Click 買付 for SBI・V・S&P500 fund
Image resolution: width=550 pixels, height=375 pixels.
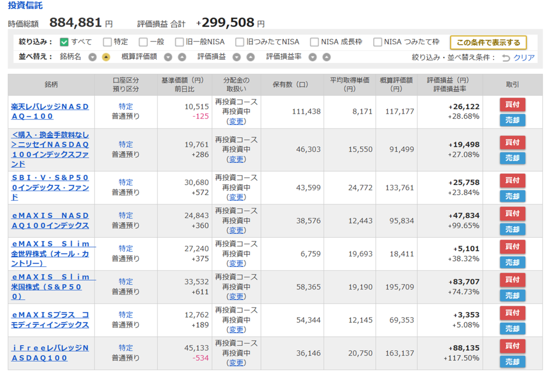click(512, 180)
